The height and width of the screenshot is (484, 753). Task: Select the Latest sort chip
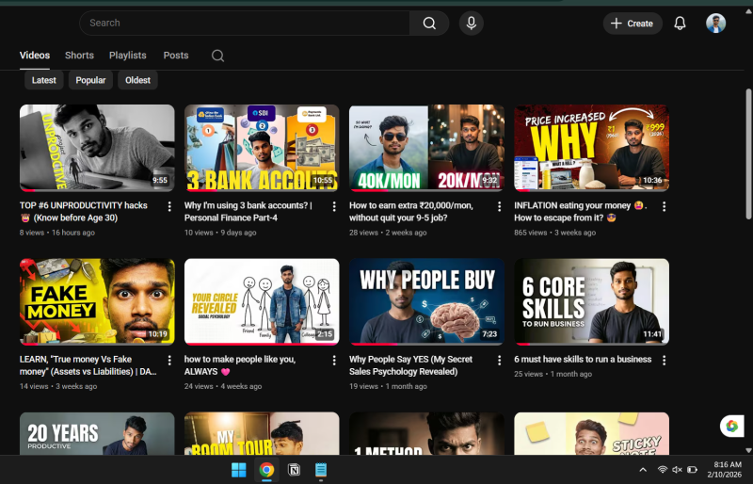[44, 80]
